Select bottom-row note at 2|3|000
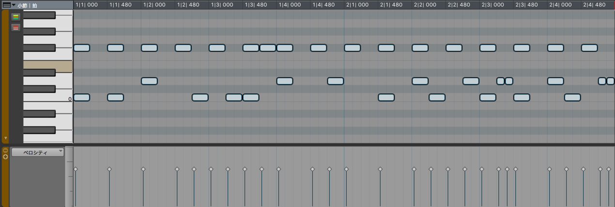Image resolution: width=615 pixels, height=207 pixels. [x=488, y=97]
